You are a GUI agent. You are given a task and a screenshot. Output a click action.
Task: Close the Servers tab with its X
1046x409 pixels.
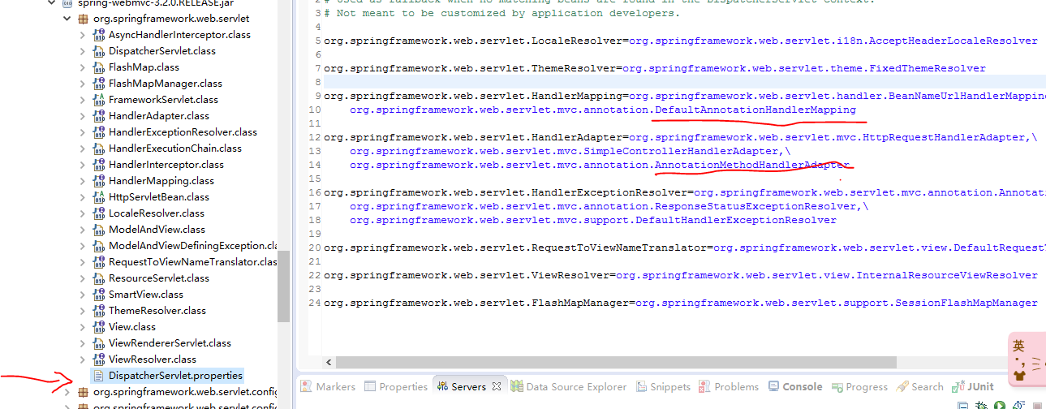pyautogui.click(x=497, y=387)
